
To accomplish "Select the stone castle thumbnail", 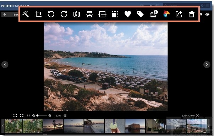I will point(135,126).
